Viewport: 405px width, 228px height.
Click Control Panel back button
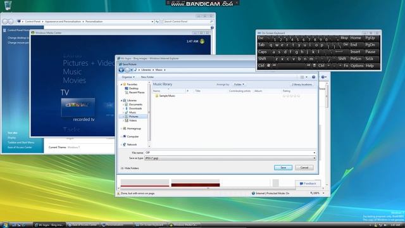5,22
